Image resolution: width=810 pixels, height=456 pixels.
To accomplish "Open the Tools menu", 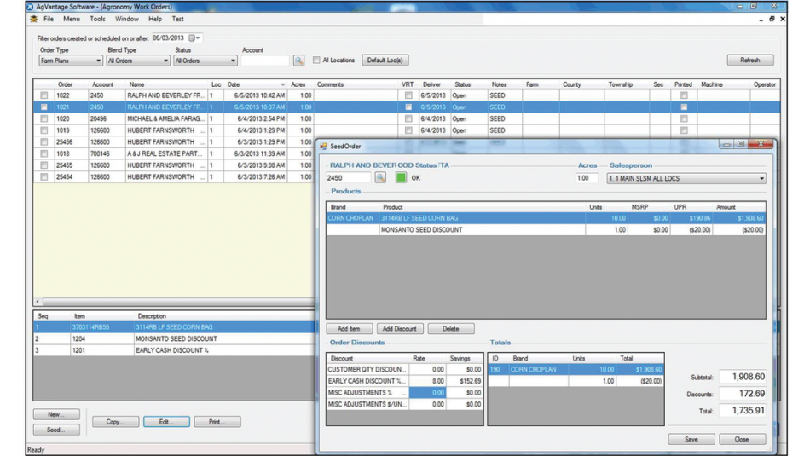I will coord(97,19).
